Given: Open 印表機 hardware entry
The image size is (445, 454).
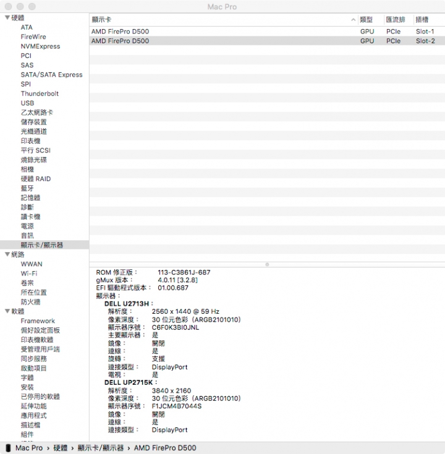Looking at the screenshot, I should tap(30, 141).
